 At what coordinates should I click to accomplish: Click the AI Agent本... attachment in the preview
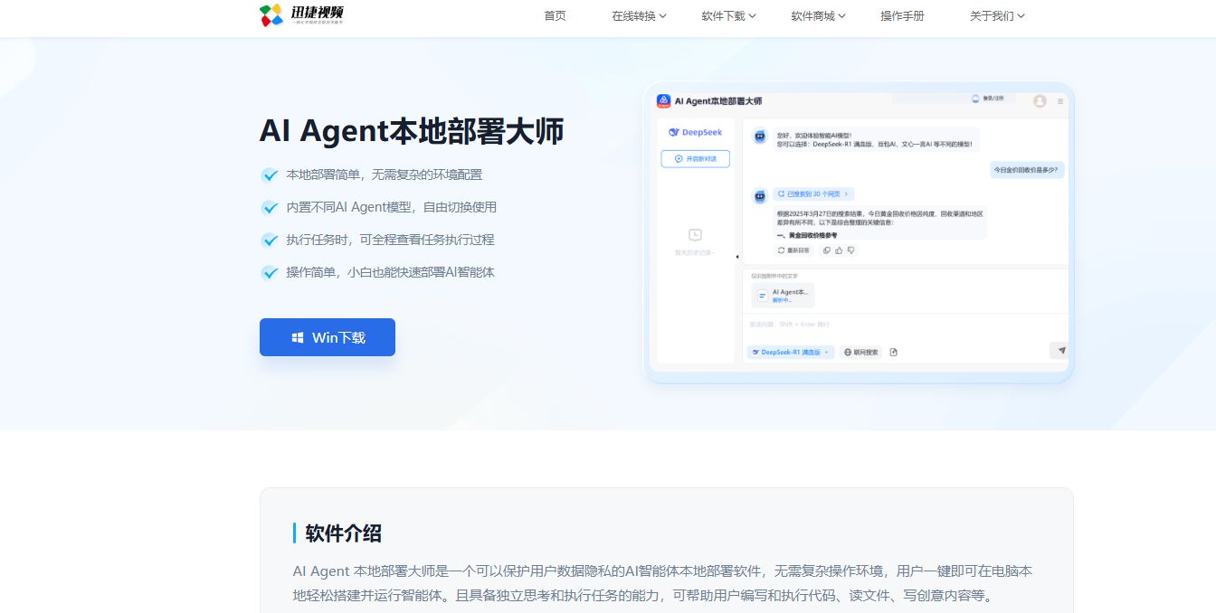pos(783,296)
